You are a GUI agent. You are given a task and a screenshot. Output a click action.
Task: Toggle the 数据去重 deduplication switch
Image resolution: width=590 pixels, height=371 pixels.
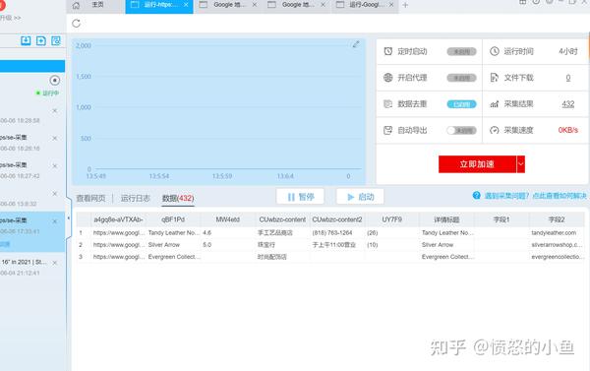[x=462, y=104]
